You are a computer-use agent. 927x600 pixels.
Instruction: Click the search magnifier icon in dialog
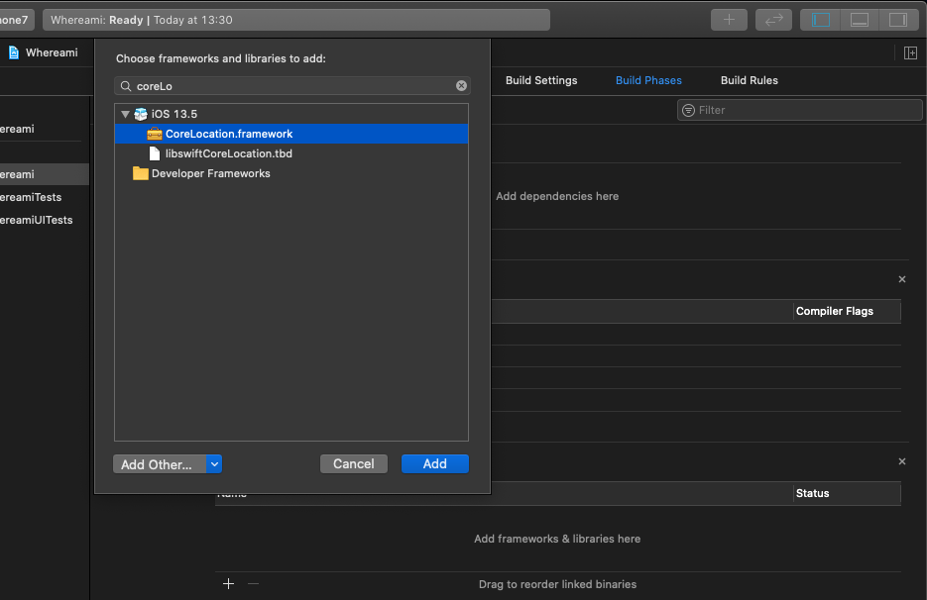point(126,86)
